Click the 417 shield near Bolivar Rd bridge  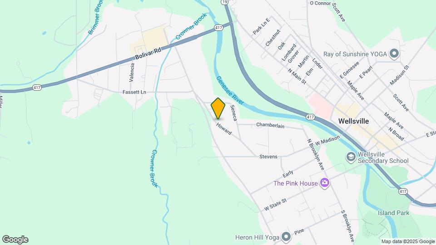pyautogui.click(x=218, y=28)
